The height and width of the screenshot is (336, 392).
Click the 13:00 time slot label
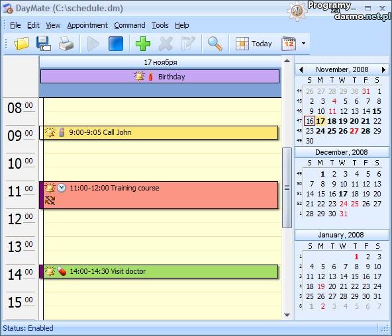[20, 247]
